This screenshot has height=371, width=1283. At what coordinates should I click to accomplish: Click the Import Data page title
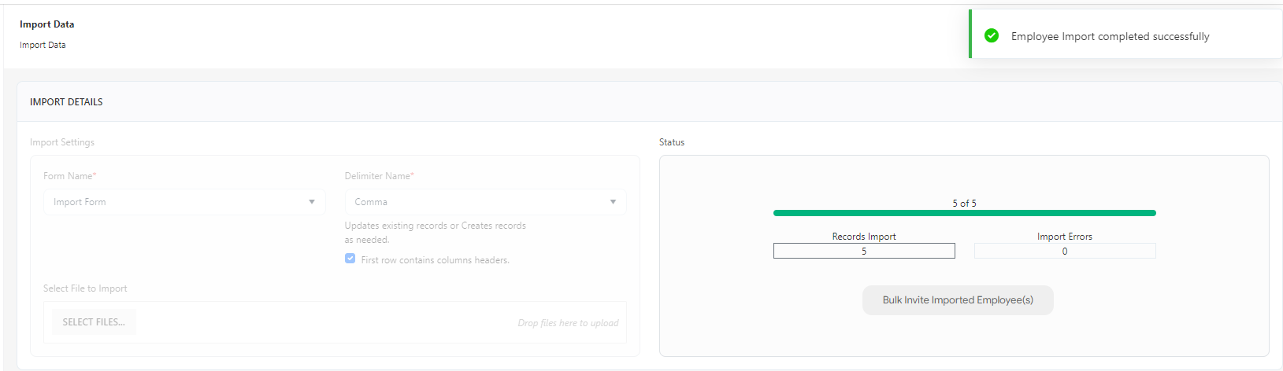[x=47, y=24]
